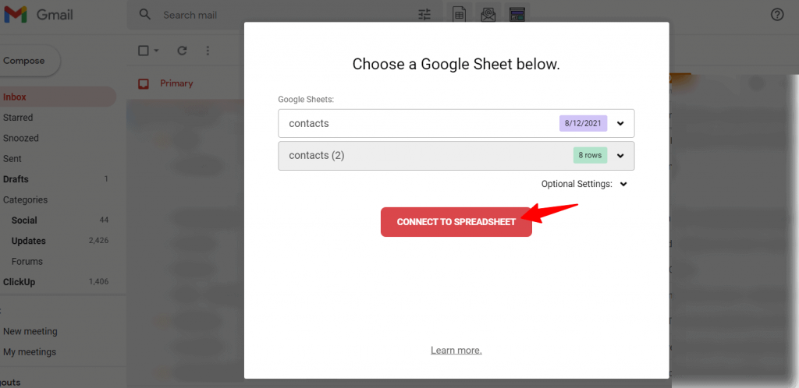Tick the select all emails checkbox

143,51
